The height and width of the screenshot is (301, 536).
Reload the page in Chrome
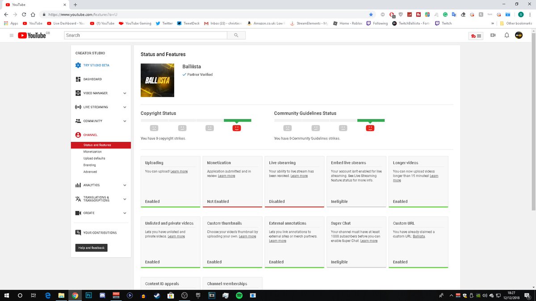24,14
